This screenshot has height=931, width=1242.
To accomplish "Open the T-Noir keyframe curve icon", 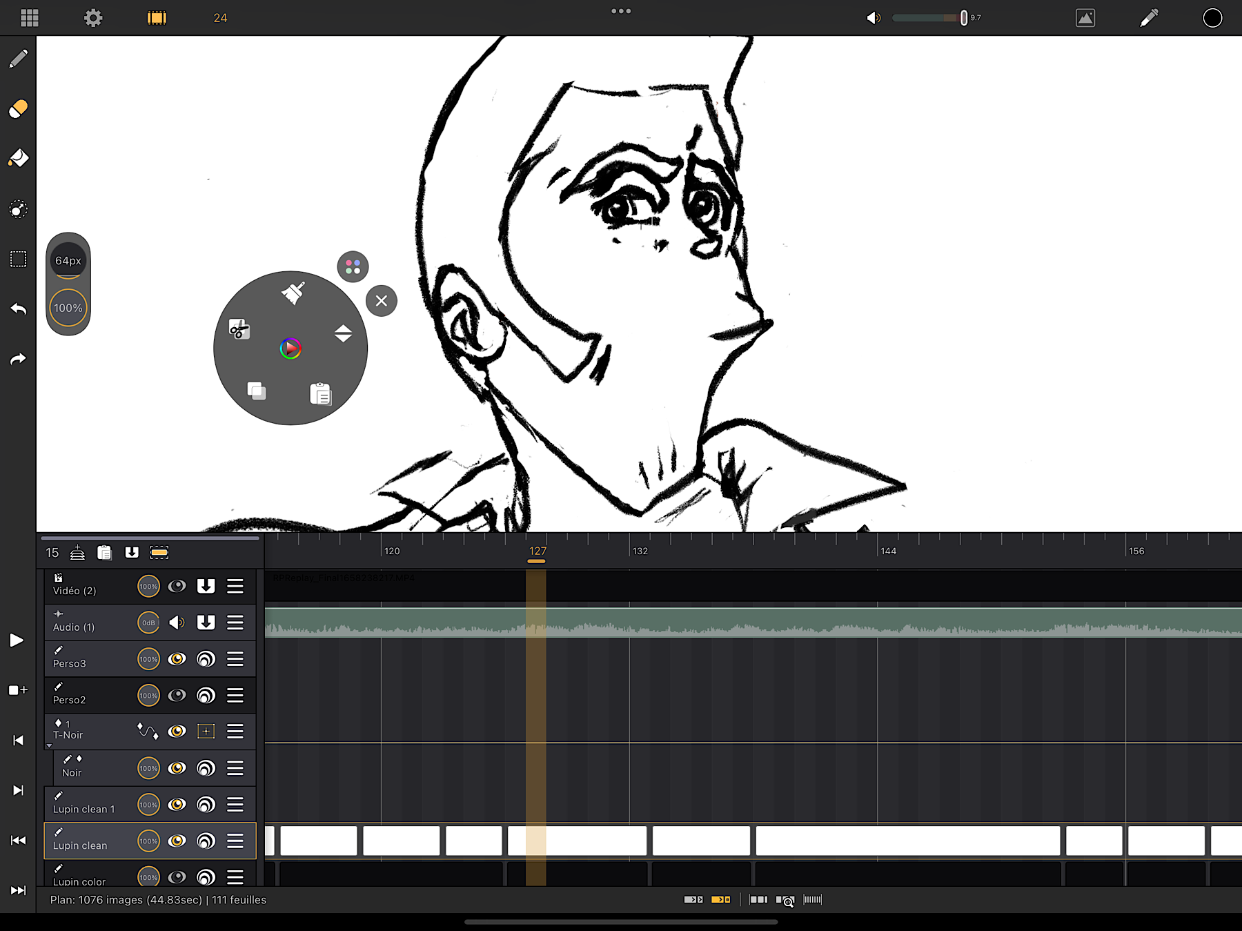I will pos(148,731).
